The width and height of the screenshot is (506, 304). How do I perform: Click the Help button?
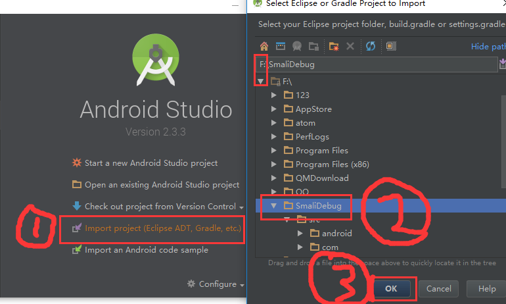tap(487, 288)
